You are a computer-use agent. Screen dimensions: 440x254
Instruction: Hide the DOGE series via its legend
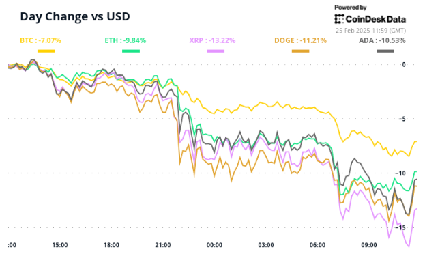click(300, 40)
